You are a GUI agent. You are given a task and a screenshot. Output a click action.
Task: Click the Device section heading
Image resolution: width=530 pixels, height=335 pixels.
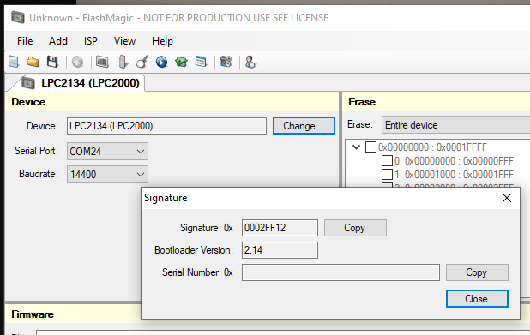[28, 102]
